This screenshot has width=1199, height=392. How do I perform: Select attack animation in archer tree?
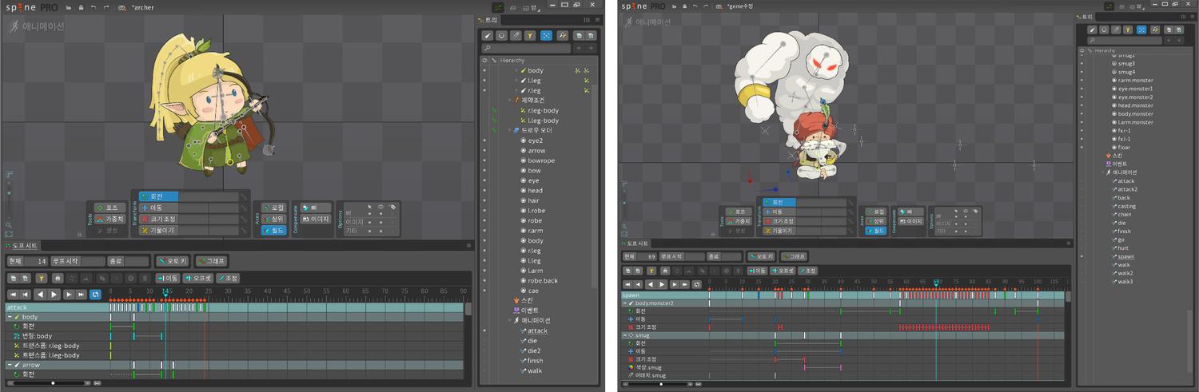coord(537,331)
